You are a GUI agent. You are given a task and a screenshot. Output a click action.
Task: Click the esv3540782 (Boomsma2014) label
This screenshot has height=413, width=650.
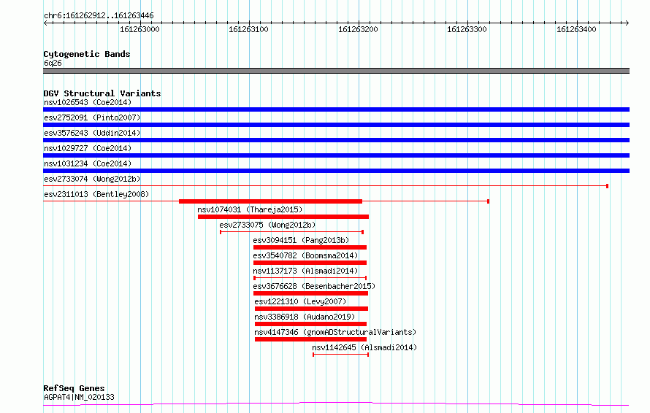tap(305, 255)
